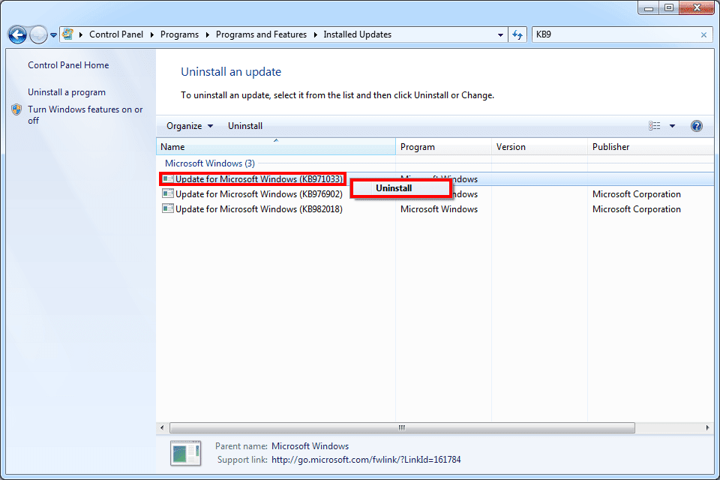Click the Control Panel icon in address bar
Screen dimensions: 720x480
(x=68, y=34)
